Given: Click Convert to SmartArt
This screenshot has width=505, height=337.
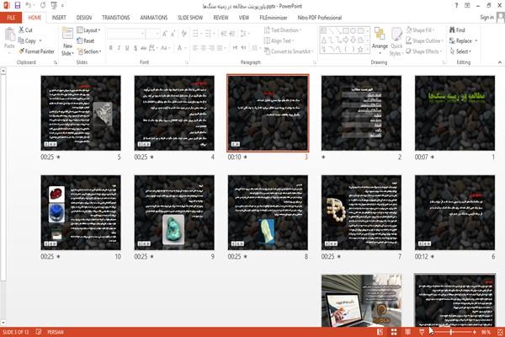Looking at the screenshot, I should (289, 51).
